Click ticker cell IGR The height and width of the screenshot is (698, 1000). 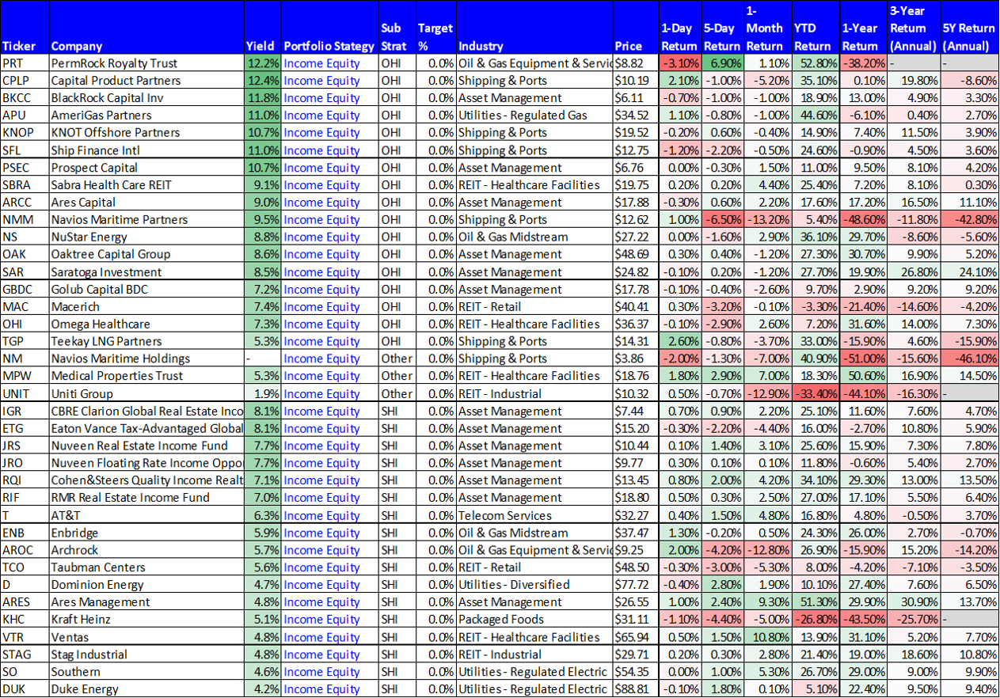(x=25, y=411)
